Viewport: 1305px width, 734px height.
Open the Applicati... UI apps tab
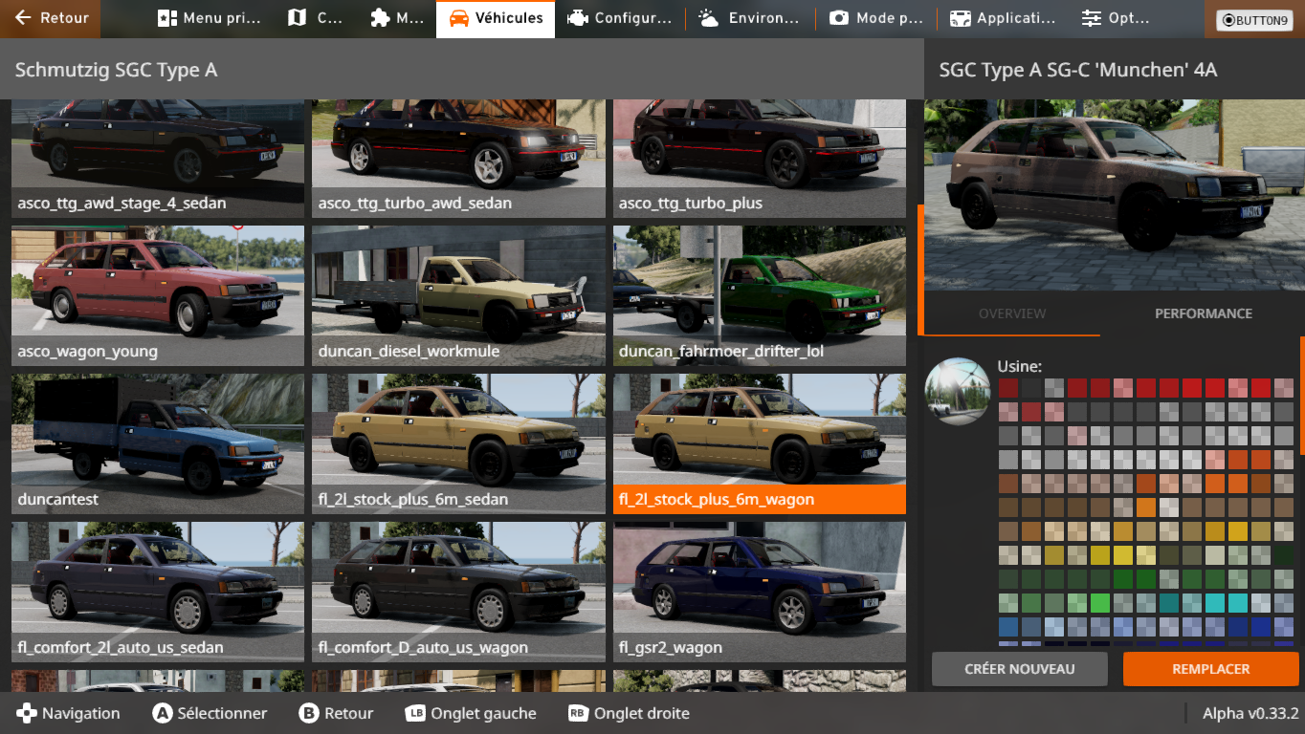tap(1003, 18)
